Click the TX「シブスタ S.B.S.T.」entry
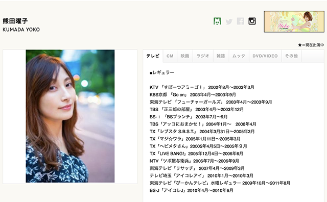The width and height of the screenshot is (327, 202). [x=202, y=132]
